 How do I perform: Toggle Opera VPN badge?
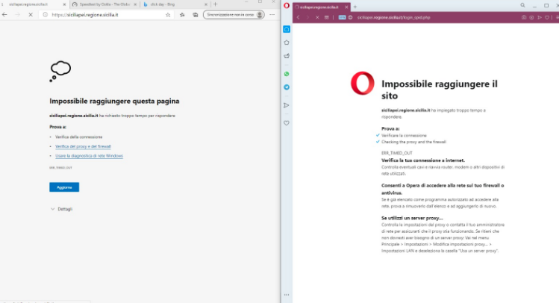tap(342, 17)
